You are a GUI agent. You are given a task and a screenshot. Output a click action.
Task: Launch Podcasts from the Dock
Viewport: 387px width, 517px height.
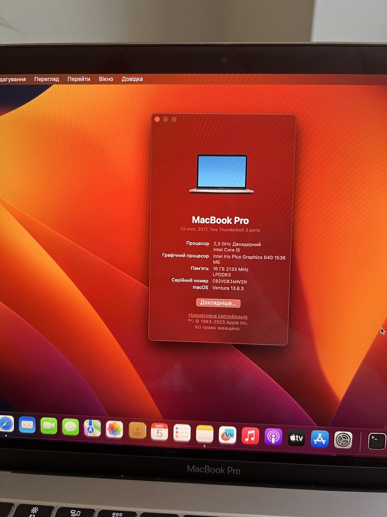tap(273, 437)
